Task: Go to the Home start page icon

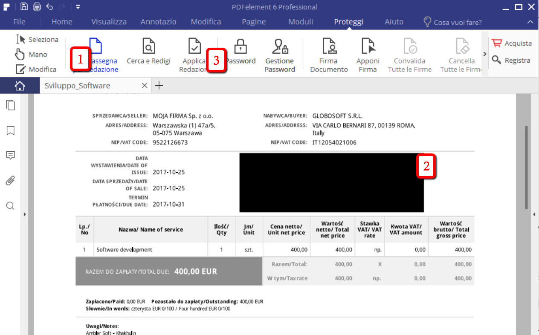Action: tap(20, 86)
